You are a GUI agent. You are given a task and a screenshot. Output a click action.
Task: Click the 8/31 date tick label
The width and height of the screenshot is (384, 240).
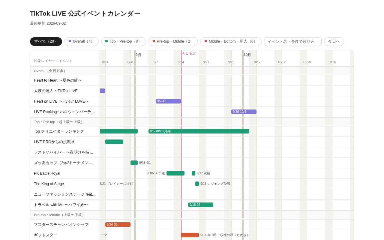[130, 62]
